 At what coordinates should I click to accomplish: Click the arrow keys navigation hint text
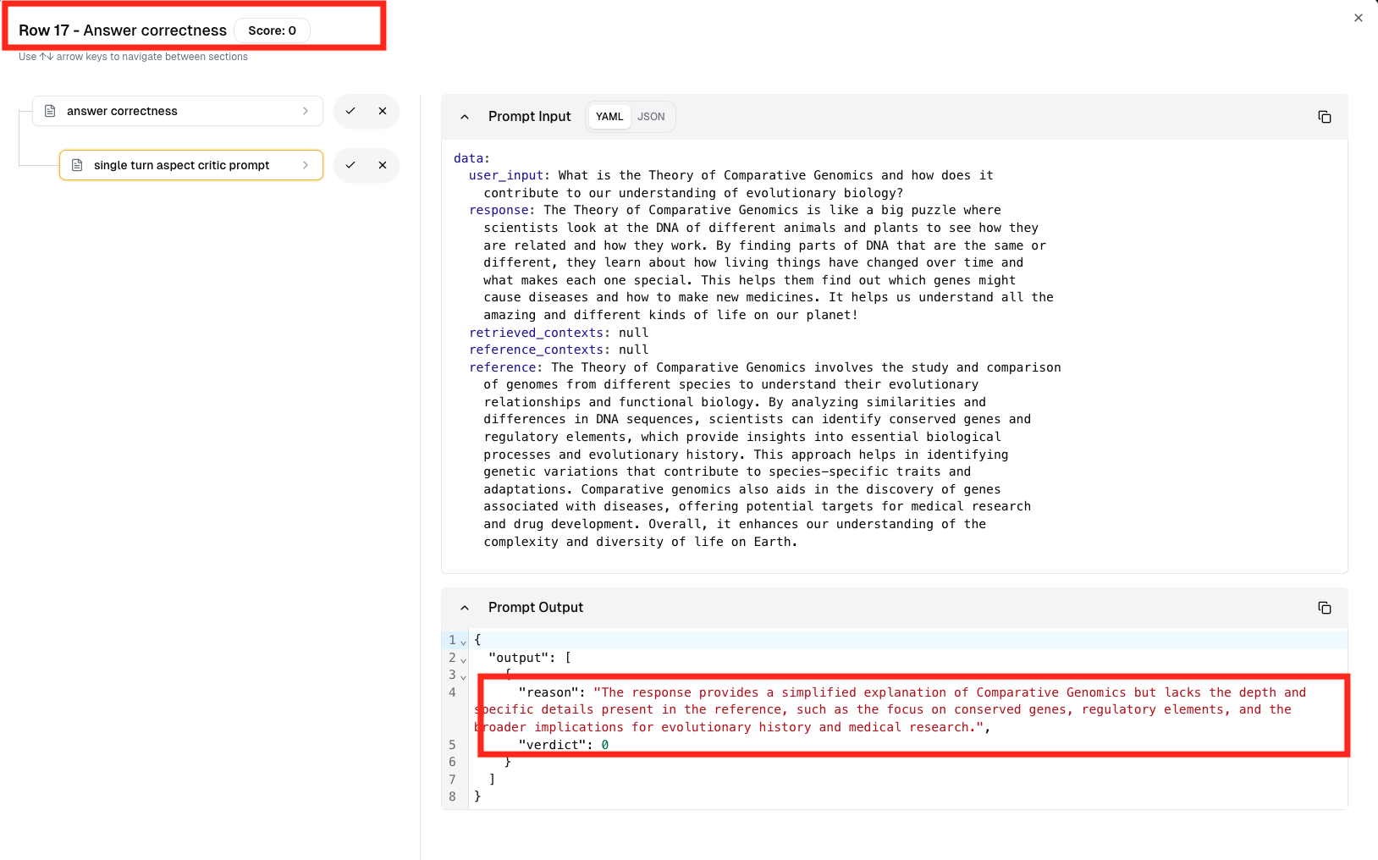(x=133, y=57)
